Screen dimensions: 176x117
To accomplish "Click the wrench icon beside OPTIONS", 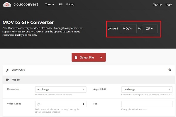I will pyautogui.click(x=7, y=70).
